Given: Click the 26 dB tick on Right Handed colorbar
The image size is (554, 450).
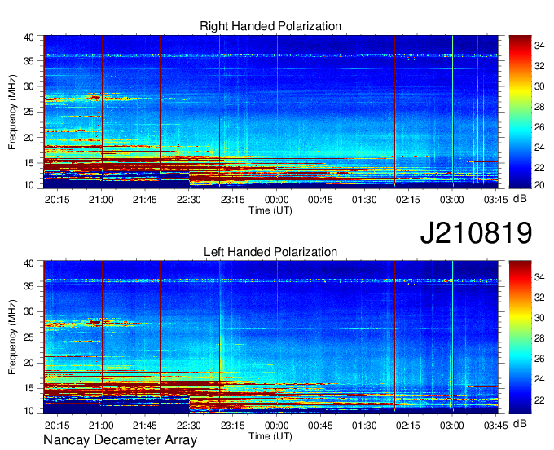Looking at the screenshot, I should pyautogui.click(x=539, y=127).
